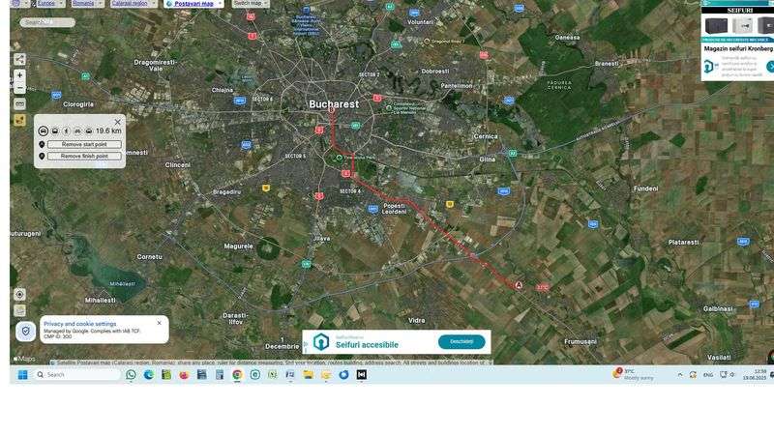Open the taskbar clock and date
The width and height of the screenshot is (774, 435).
[x=756, y=374]
